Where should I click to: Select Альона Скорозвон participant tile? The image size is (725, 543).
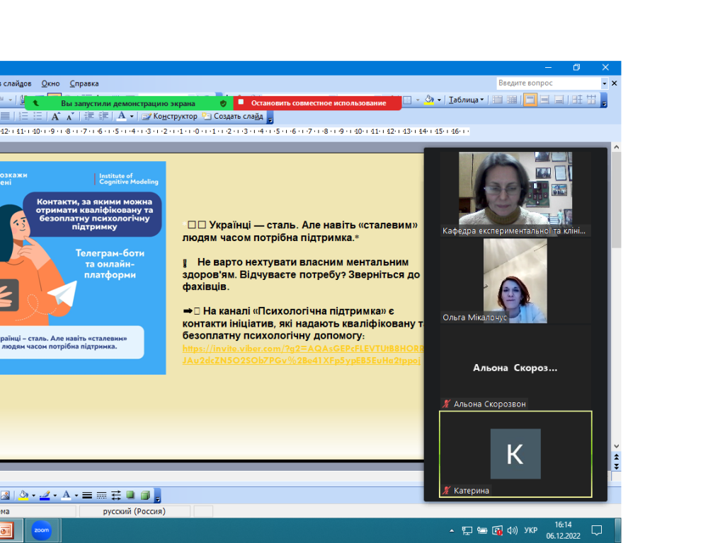515,368
